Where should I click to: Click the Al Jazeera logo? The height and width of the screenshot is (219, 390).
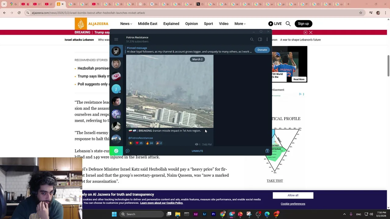coord(92,24)
